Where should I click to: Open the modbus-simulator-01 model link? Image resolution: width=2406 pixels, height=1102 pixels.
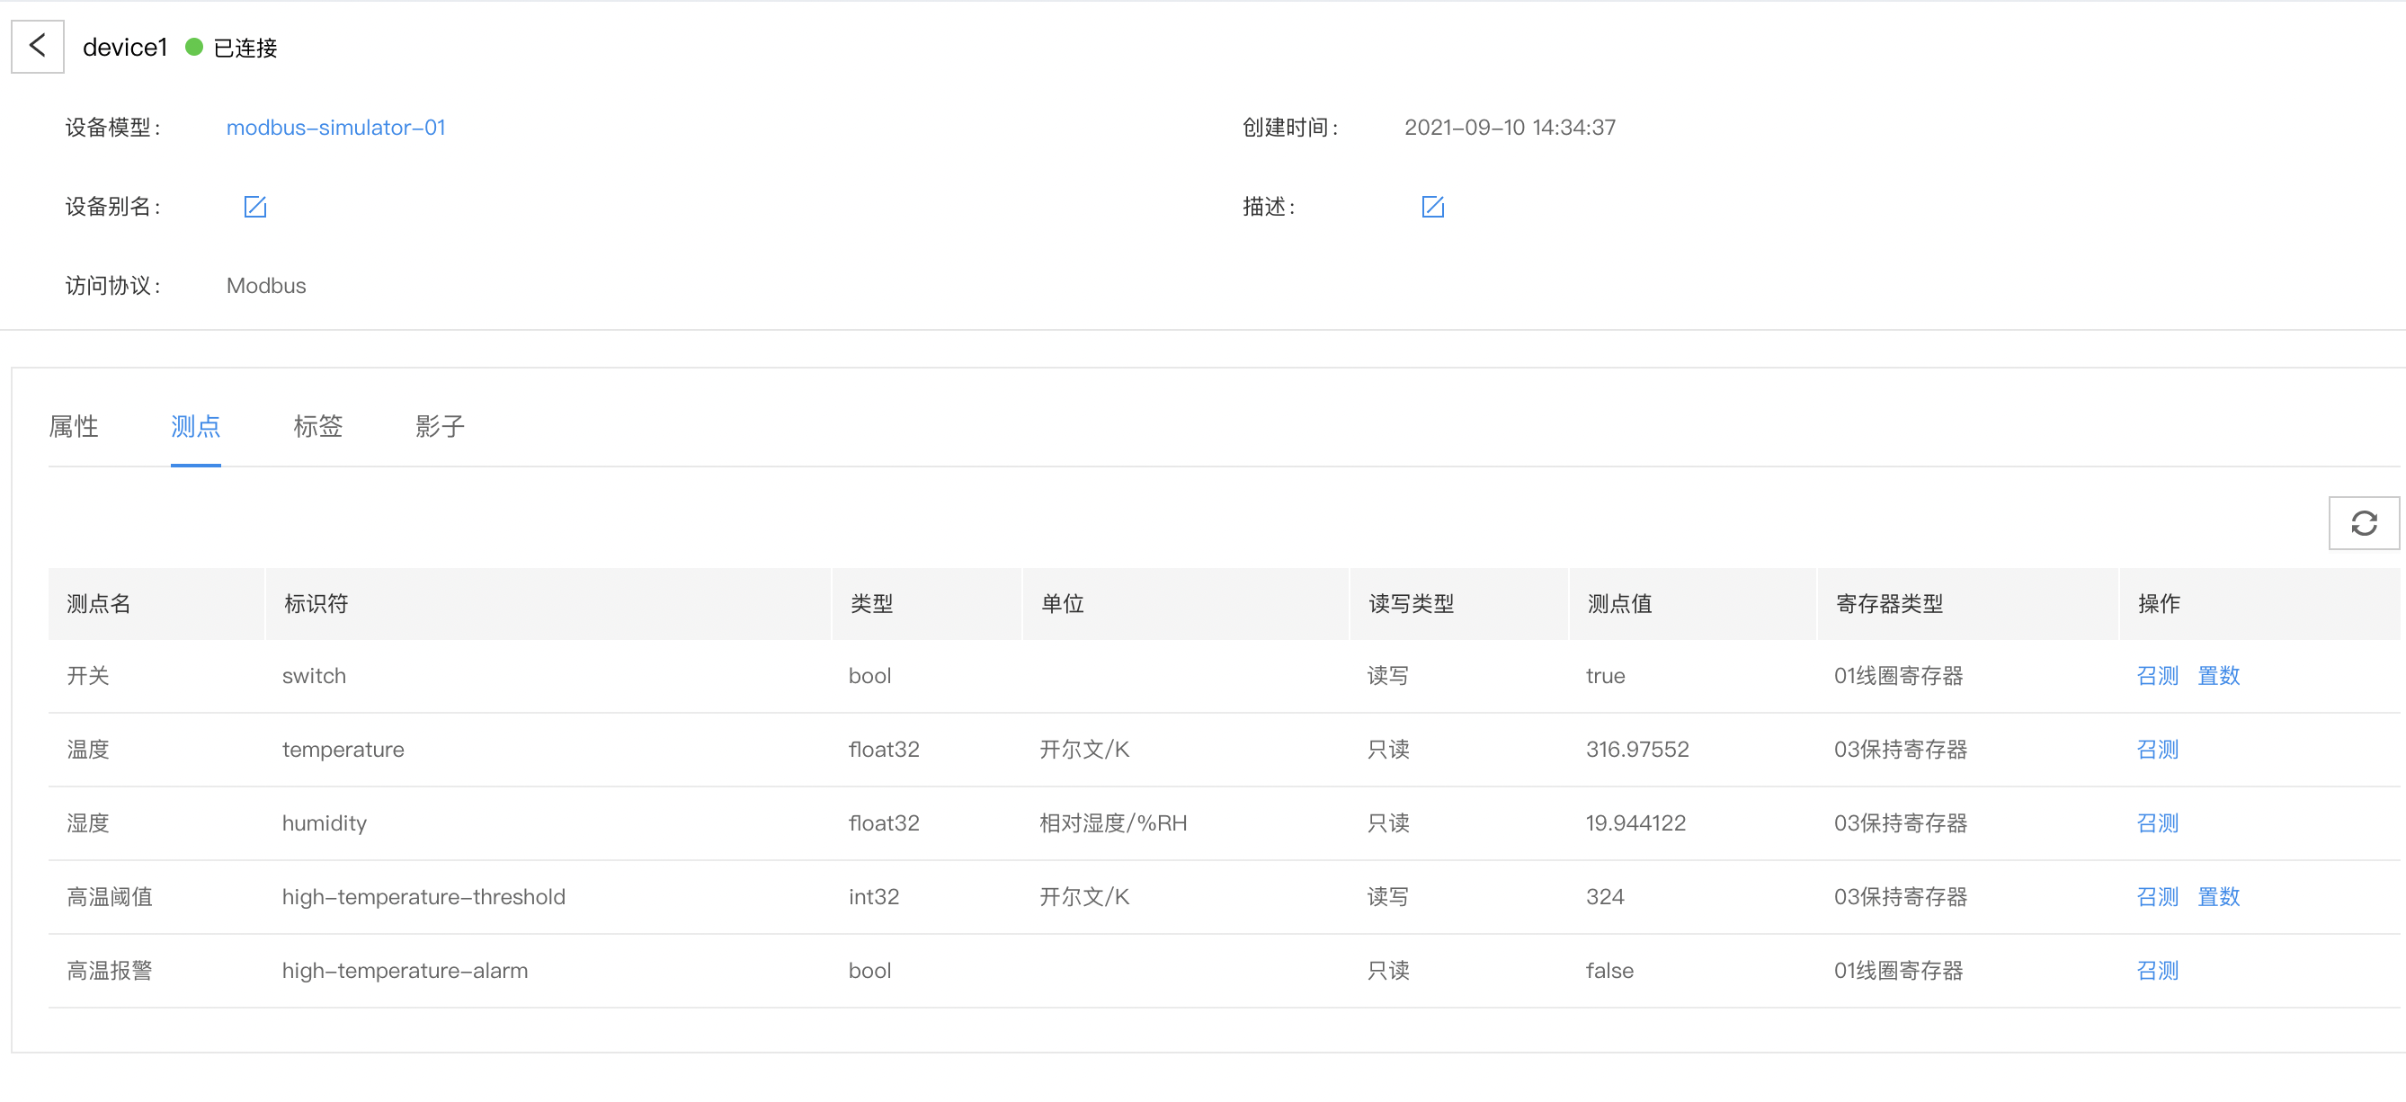[x=336, y=127]
